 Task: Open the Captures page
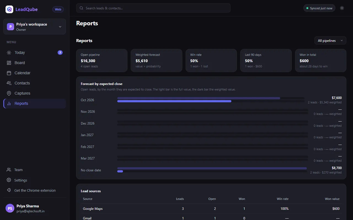(35, 93)
